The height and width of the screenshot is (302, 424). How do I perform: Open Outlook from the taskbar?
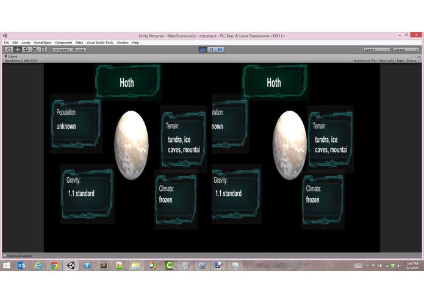(21, 265)
